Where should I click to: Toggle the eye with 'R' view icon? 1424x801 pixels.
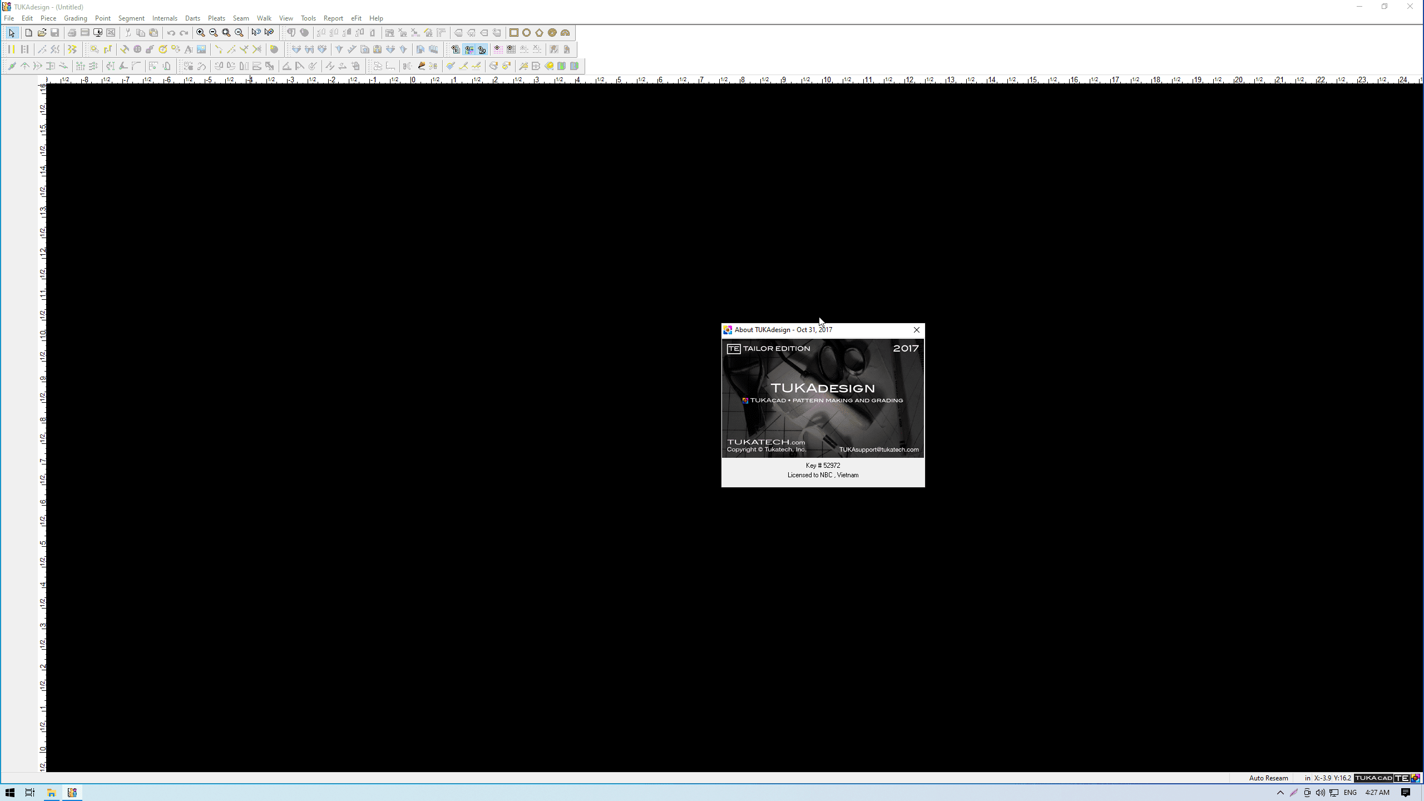455,50
